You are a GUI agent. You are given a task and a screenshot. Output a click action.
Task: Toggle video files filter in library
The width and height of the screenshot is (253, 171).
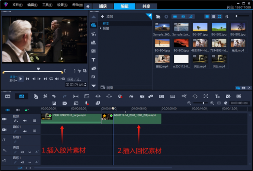click(175, 17)
